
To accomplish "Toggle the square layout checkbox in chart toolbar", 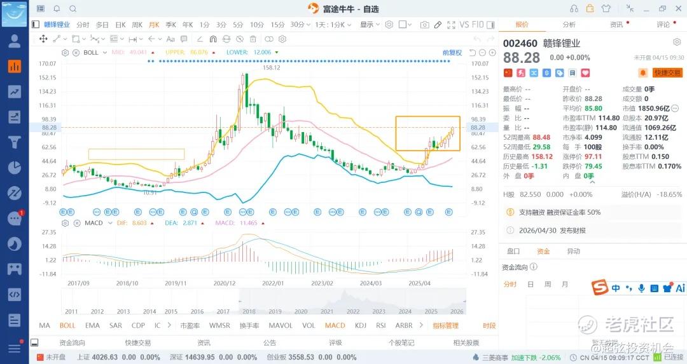I will [x=402, y=25].
